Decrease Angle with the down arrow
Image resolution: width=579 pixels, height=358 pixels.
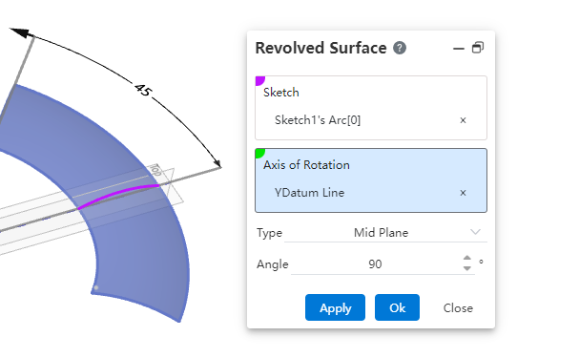[x=467, y=268]
